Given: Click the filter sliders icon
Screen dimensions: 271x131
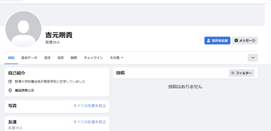Looking at the screenshot, I should point(233,73).
